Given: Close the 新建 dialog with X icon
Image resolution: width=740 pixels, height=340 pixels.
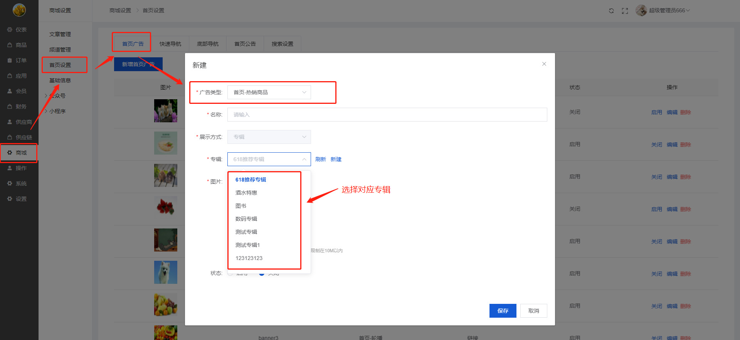Looking at the screenshot, I should point(544,64).
